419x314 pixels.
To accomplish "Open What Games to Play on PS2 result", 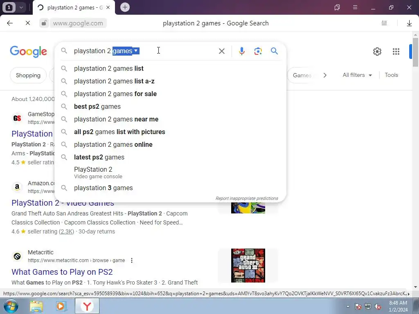I will pos(62,272).
